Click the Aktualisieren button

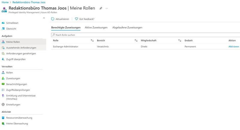[60, 19]
